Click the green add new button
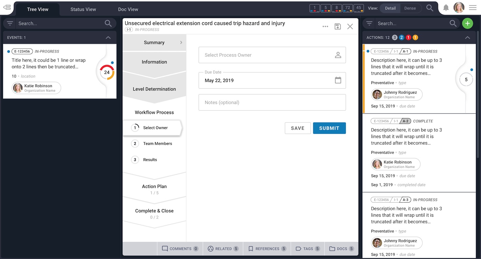This screenshot has width=481, height=259. (x=467, y=23)
